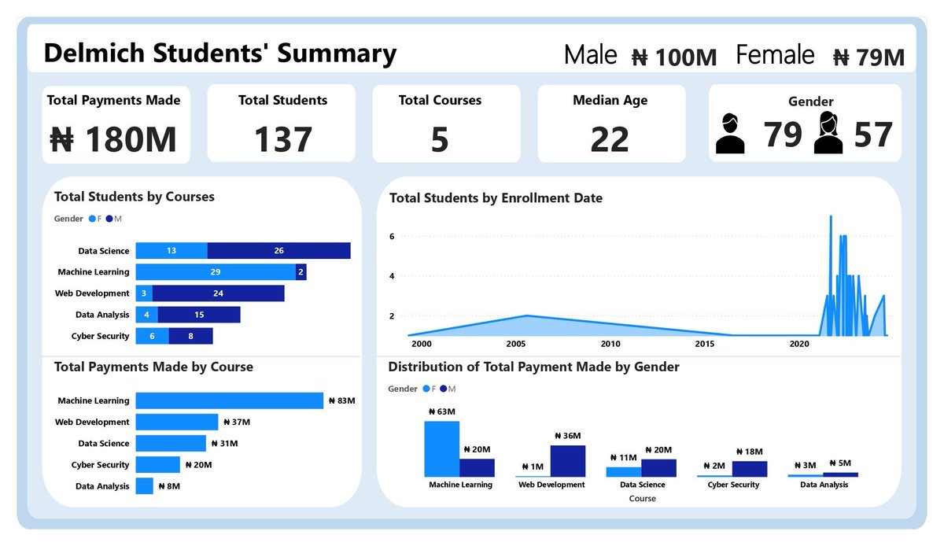Viewport: 944px width, 546px height.
Task: Select F legend dot in Total Students by Courses
Action: [92, 219]
